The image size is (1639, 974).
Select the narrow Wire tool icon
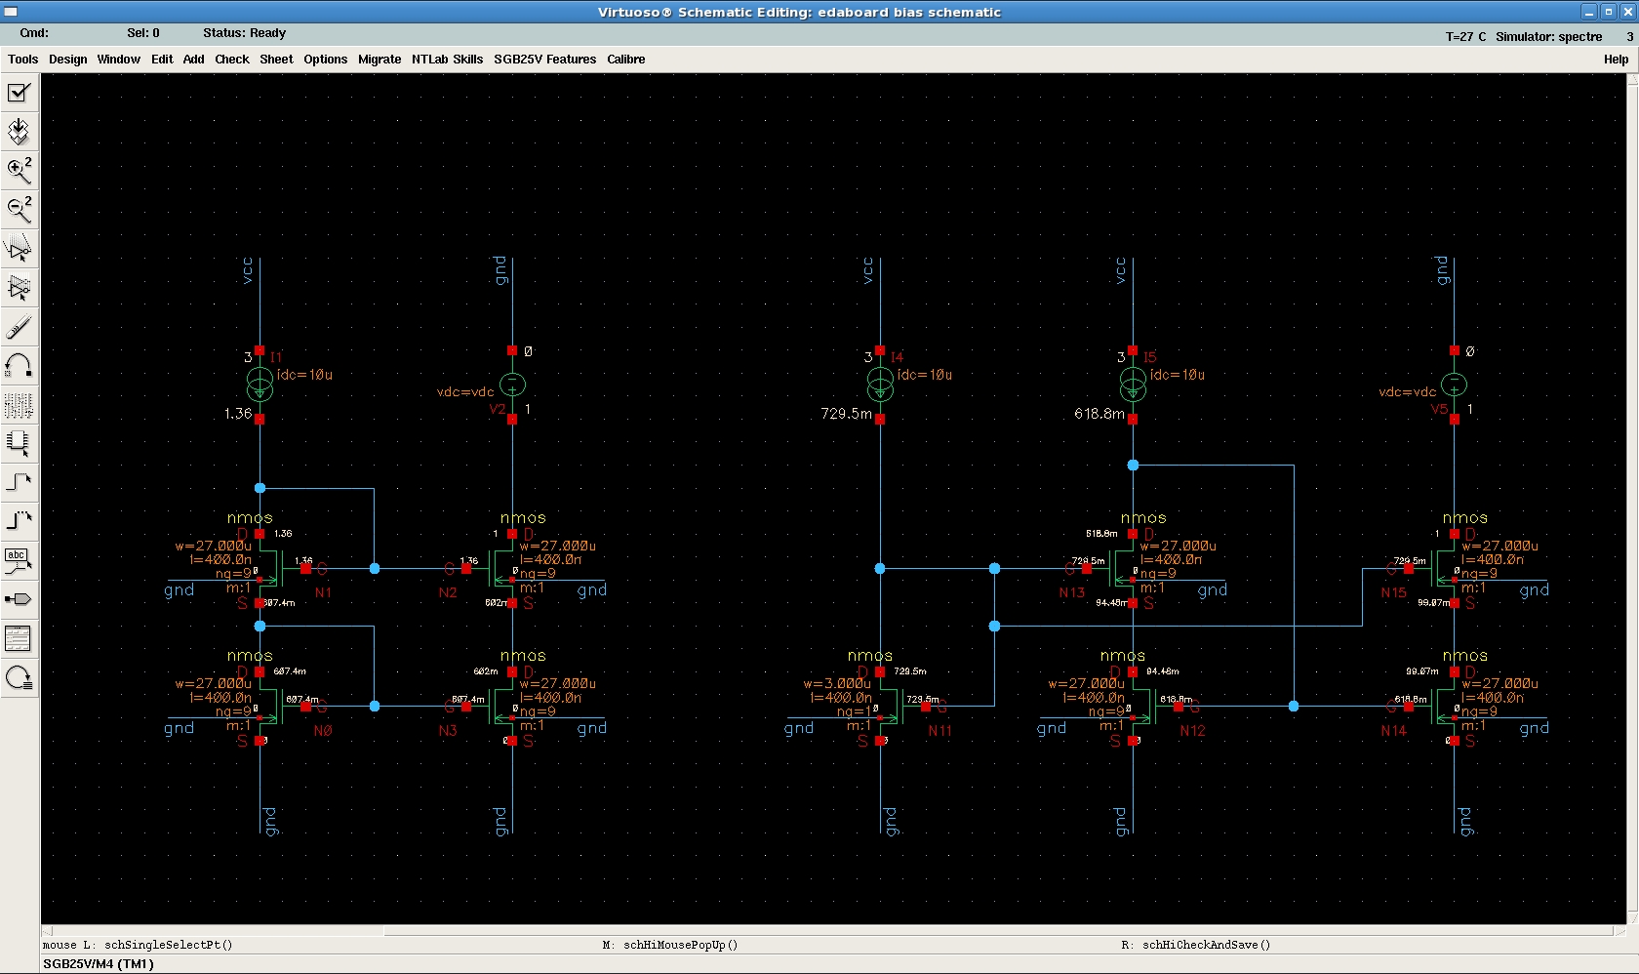click(x=19, y=482)
